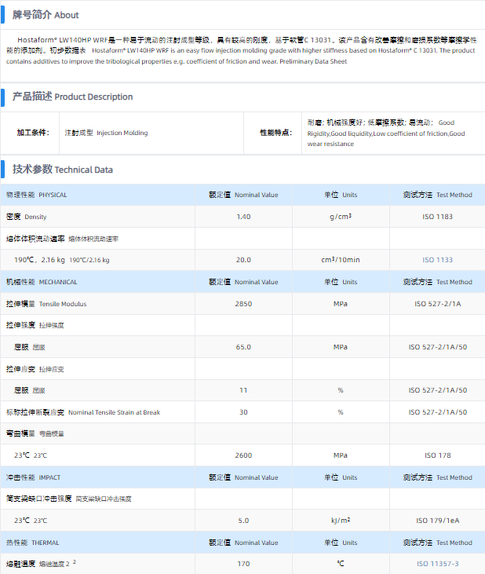
Task: Click the cm³/10min units cell
Action: [340, 260]
